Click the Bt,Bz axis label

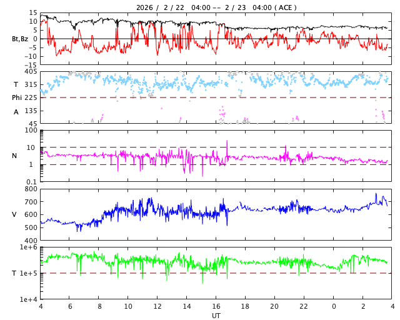point(20,39)
